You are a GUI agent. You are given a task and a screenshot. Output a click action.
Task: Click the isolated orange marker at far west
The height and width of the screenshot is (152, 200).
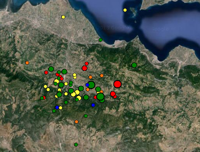27,63
